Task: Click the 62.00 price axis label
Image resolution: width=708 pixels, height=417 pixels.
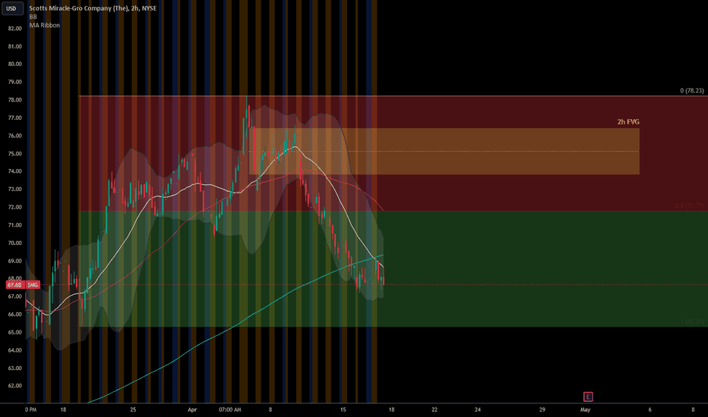Action: 15,386
